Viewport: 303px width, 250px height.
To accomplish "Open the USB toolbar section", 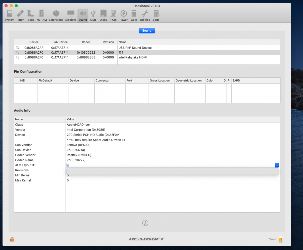I will point(93,15).
